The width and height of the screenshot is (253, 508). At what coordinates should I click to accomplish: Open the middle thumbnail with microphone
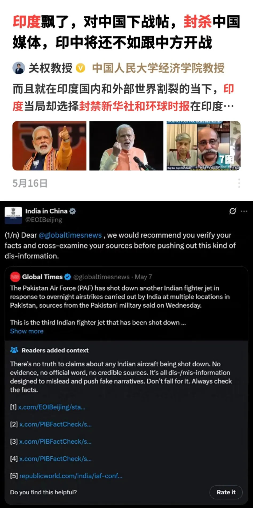pyautogui.click(x=126, y=146)
